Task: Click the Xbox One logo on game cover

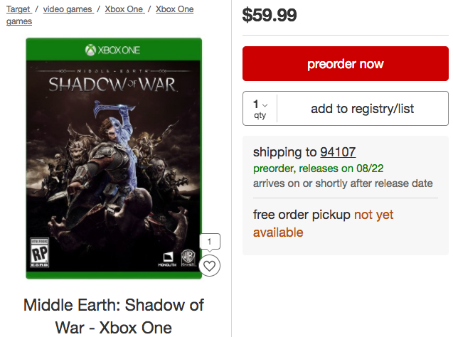Action: 114,50
